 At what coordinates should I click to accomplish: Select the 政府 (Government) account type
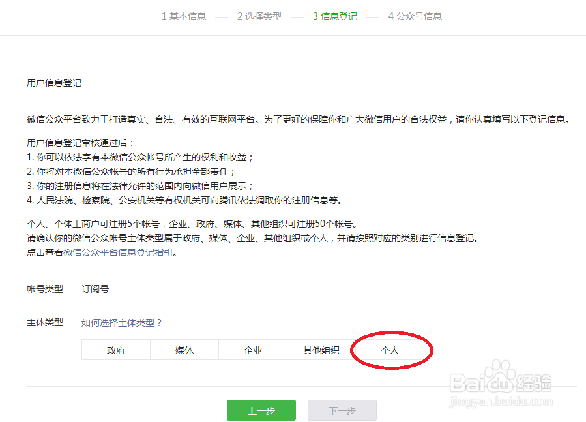pos(115,350)
